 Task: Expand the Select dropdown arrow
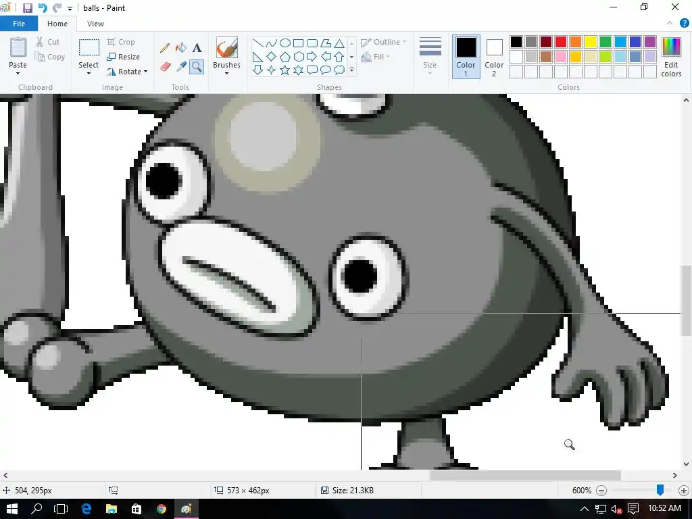coord(89,73)
